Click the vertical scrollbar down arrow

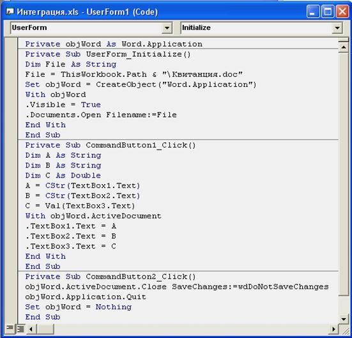[x=344, y=319]
